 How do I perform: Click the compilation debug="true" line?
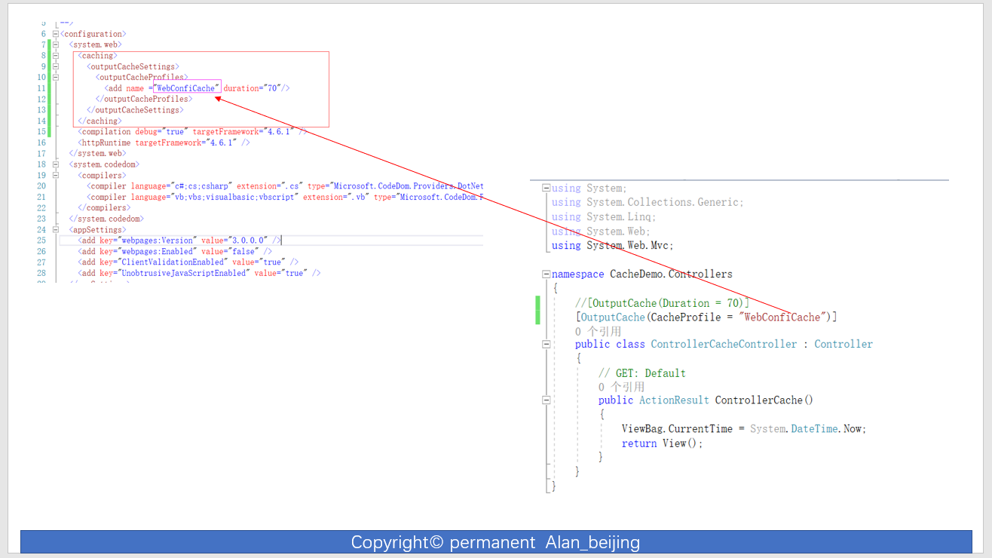point(192,131)
